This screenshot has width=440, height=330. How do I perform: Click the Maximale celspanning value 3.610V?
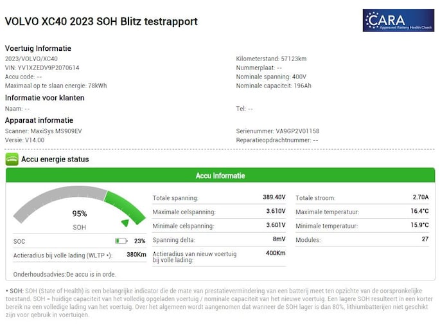tap(276, 212)
